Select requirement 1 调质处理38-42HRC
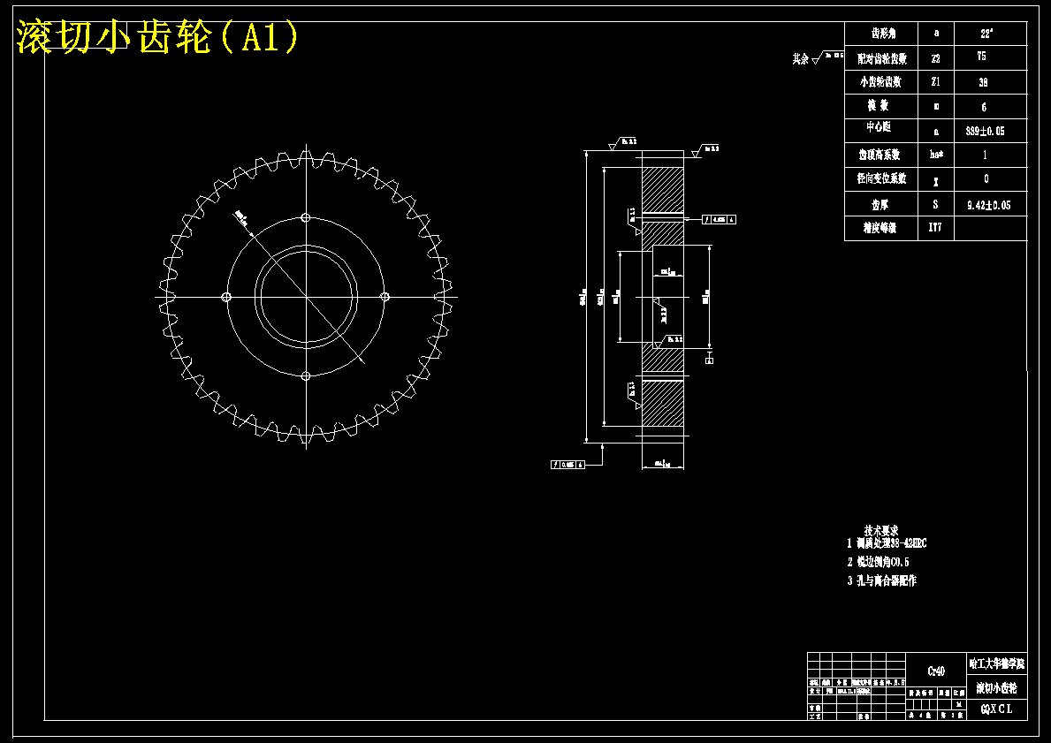This screenshot has width=1051, height=743. 887,543
